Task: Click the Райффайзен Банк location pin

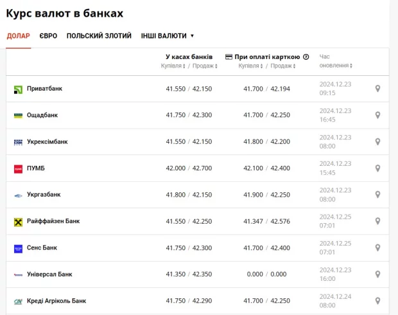Action: [377, 221]
